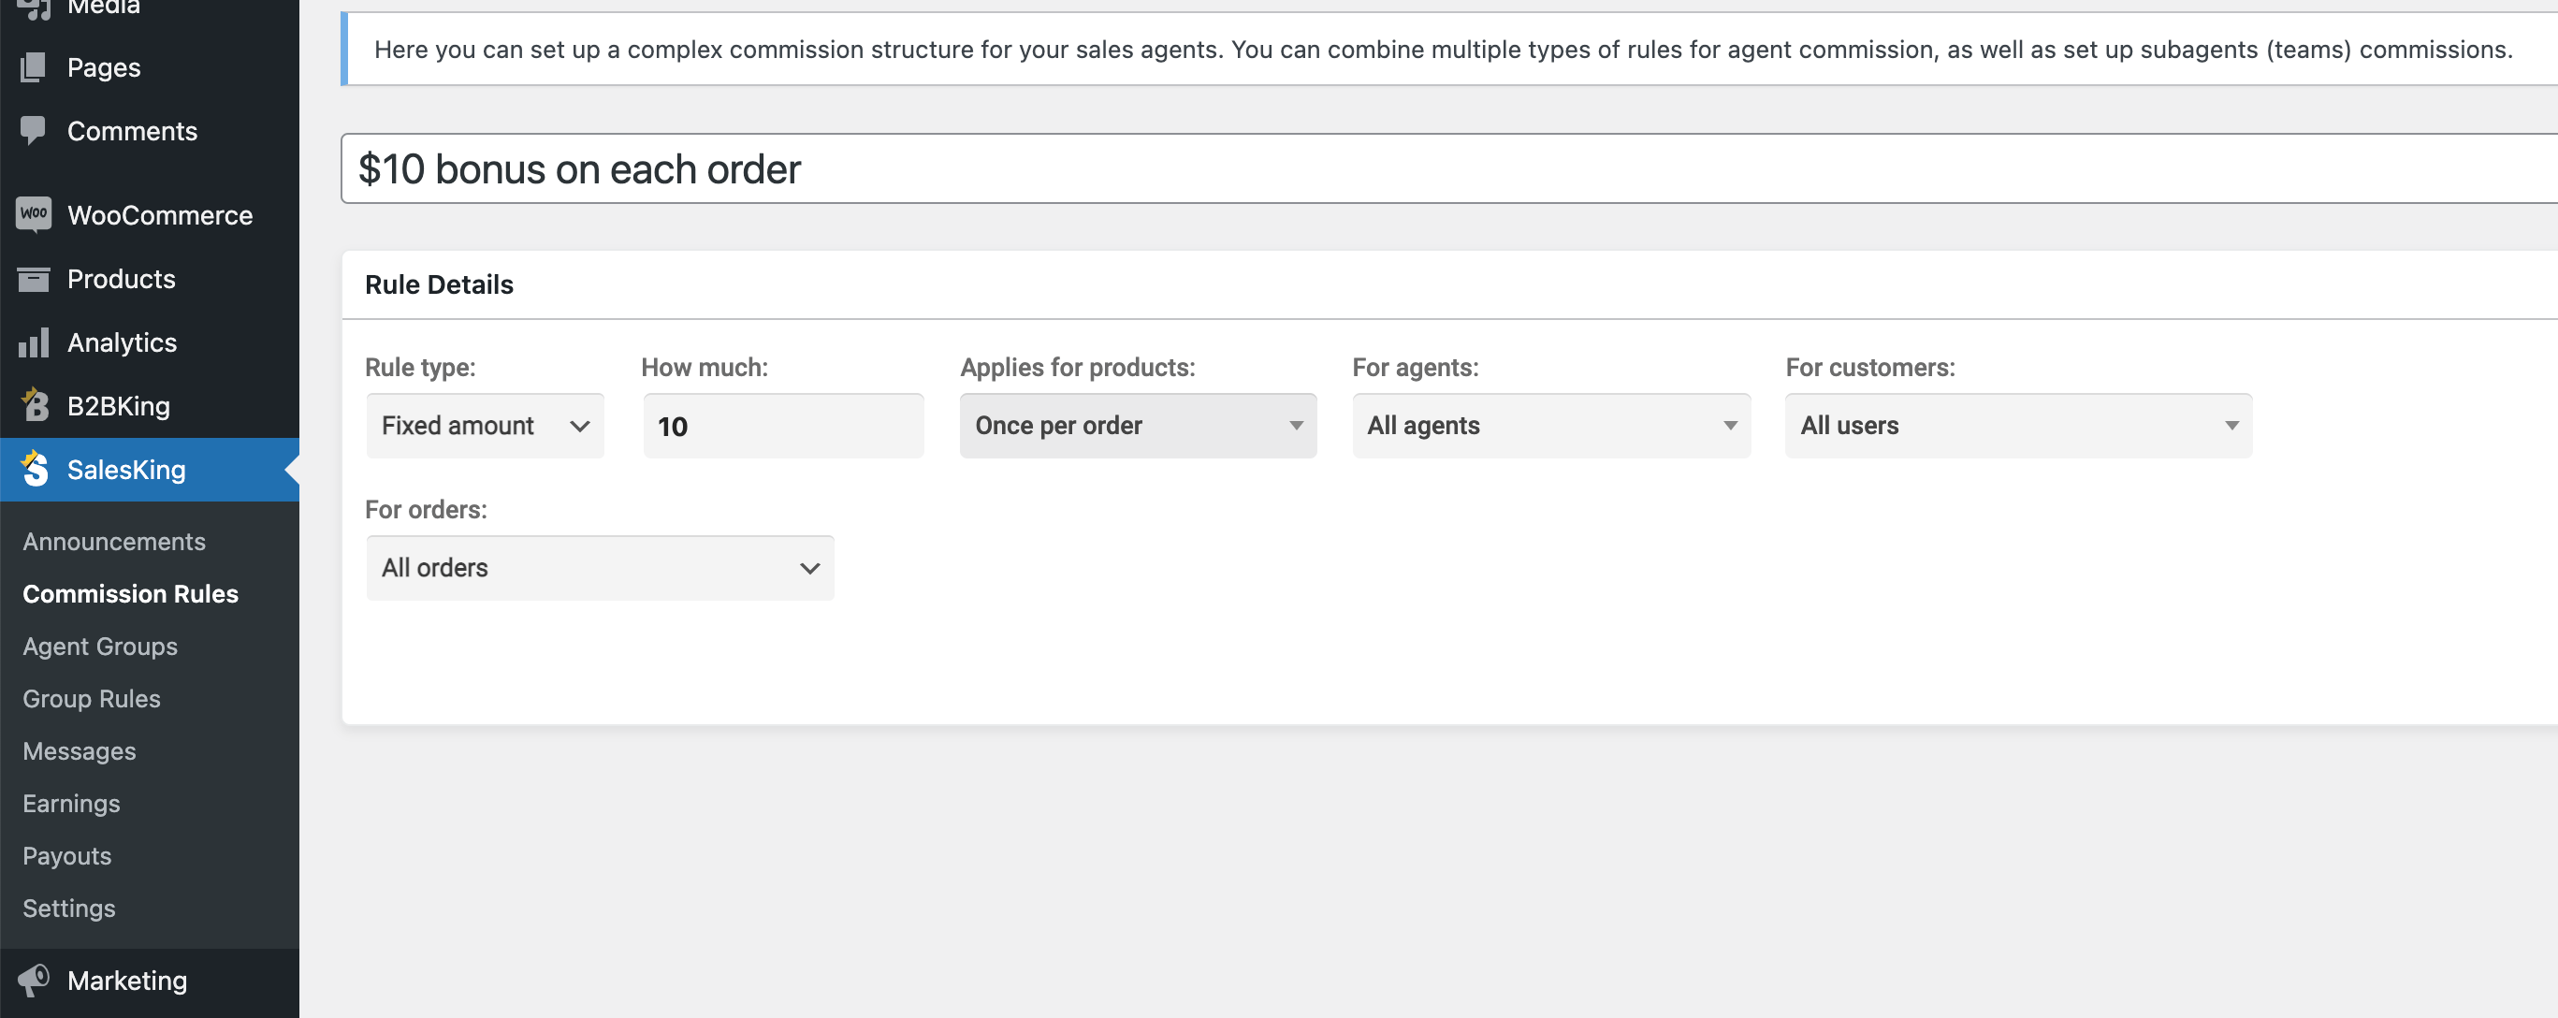This screenshot has width=2558, height=1018.
Task: Click the How much amount field
Action: 783,425
